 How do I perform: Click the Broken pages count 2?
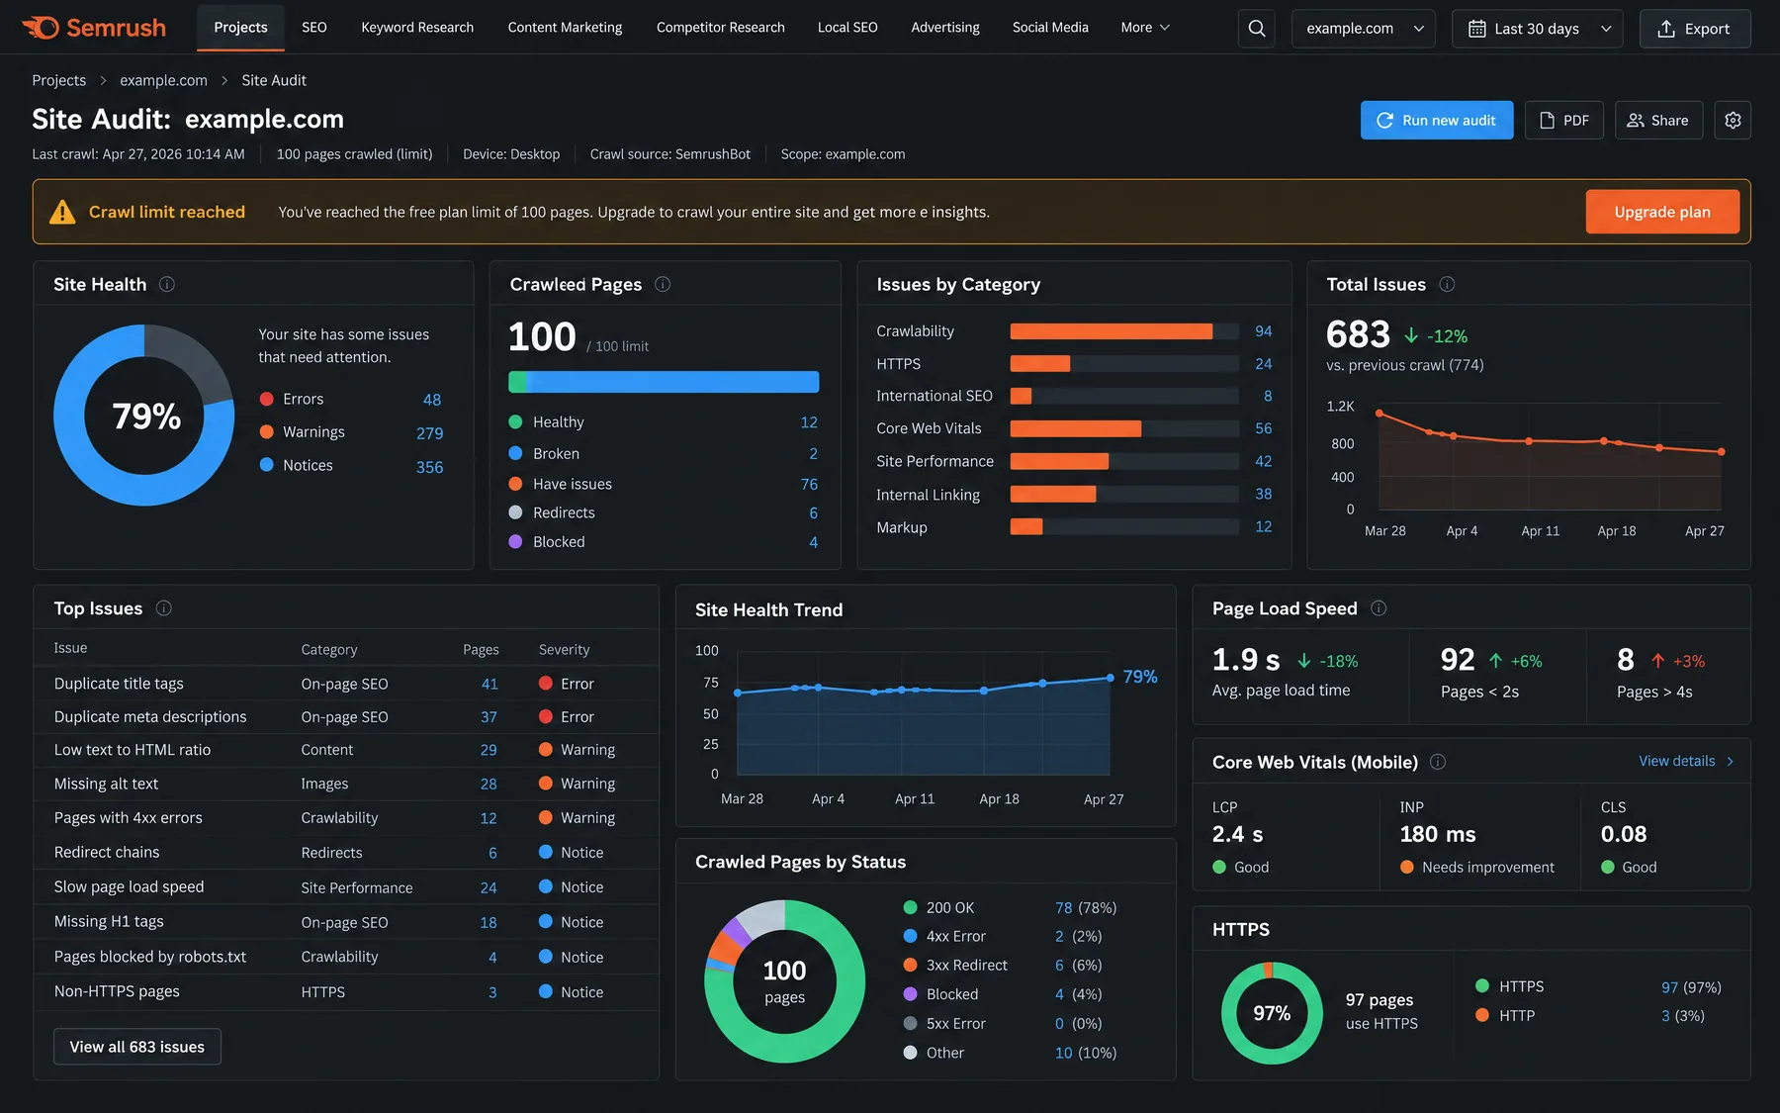(814, 453)
